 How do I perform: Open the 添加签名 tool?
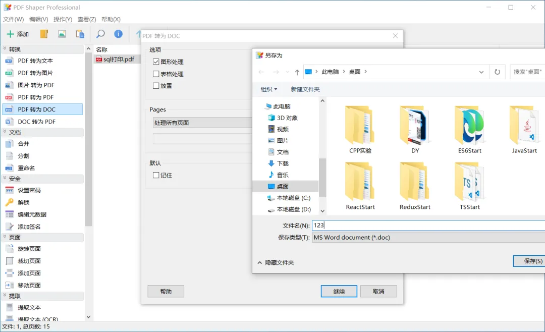(x=43, y=227)
